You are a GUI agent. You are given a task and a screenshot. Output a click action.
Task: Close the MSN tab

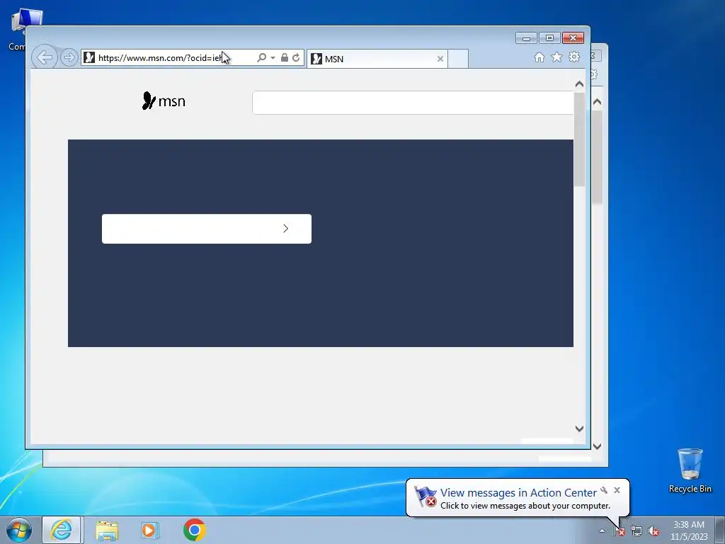(x=440, y=59)
